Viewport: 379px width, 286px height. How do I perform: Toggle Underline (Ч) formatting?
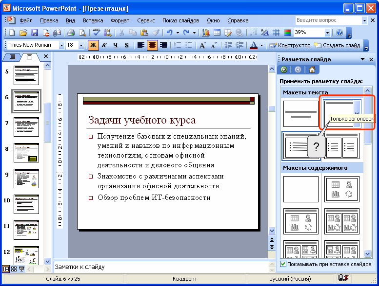[116, 45]
